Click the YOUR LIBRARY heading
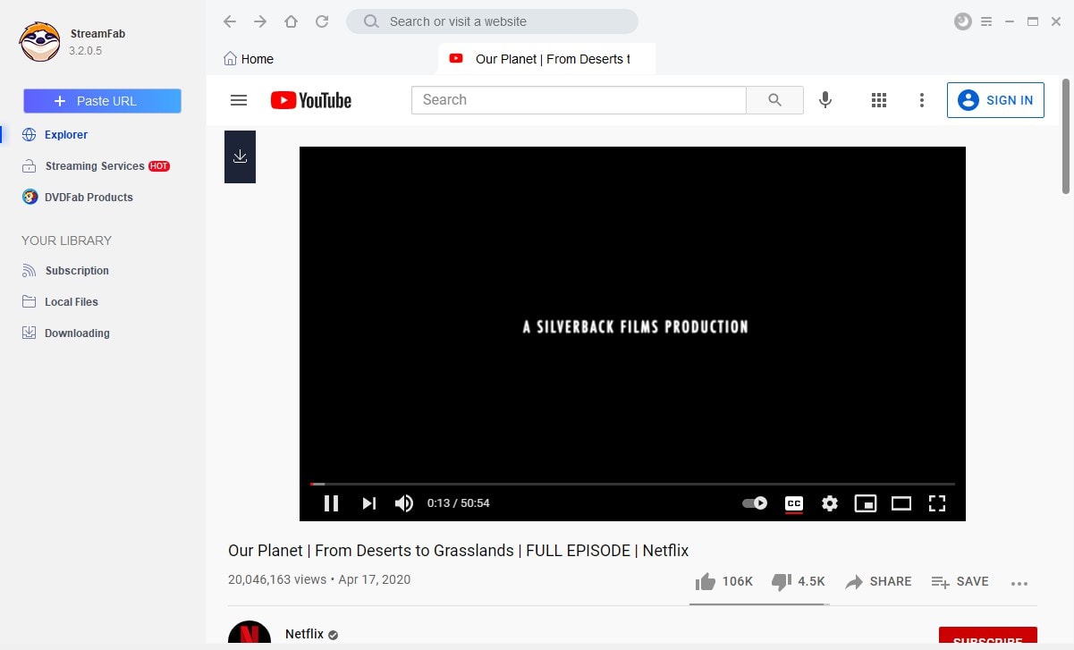The height and width of the screenshot is (650, 1074). tap(66, 241)
